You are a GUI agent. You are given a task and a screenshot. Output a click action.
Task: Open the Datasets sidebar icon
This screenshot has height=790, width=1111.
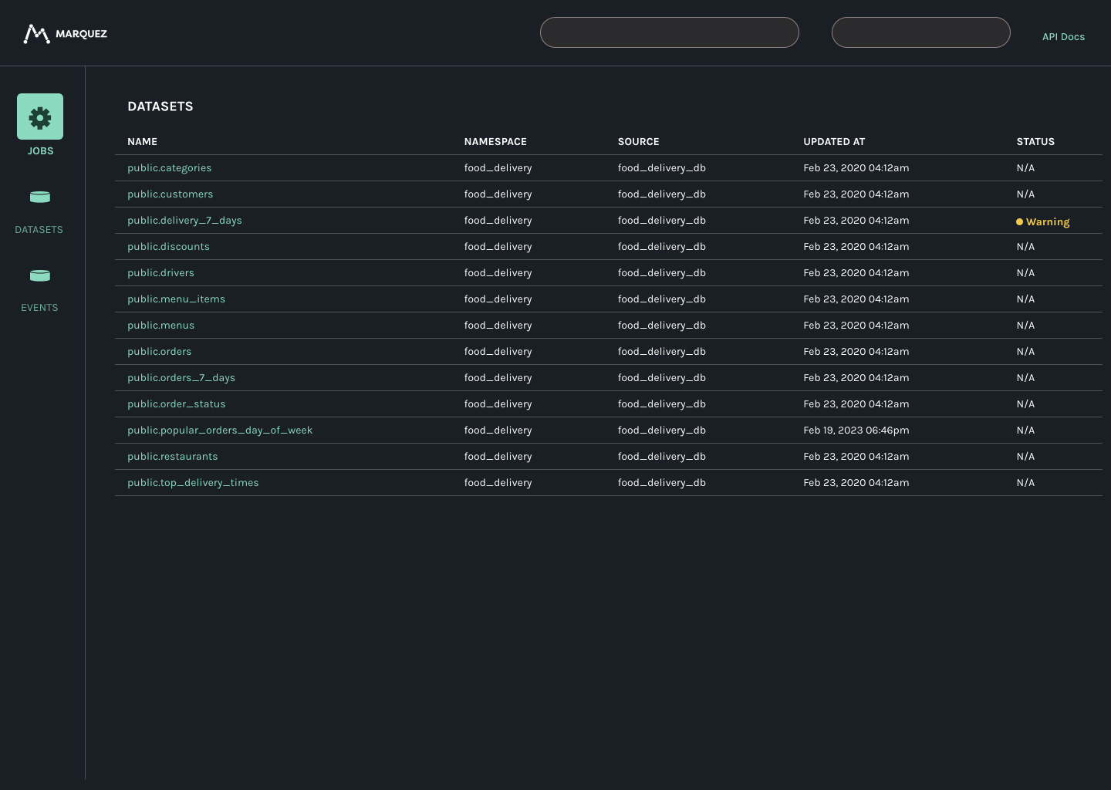click(x=40, y=197)
